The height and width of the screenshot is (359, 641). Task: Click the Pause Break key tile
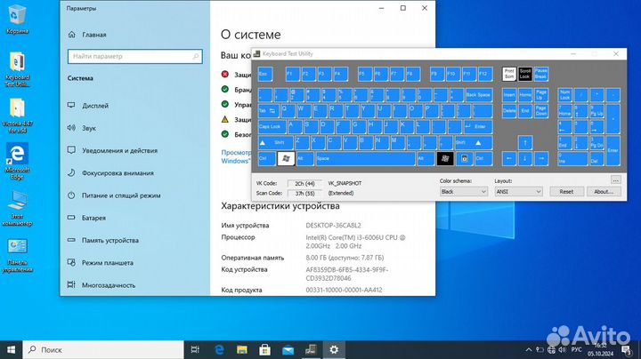tap(541, 74)
